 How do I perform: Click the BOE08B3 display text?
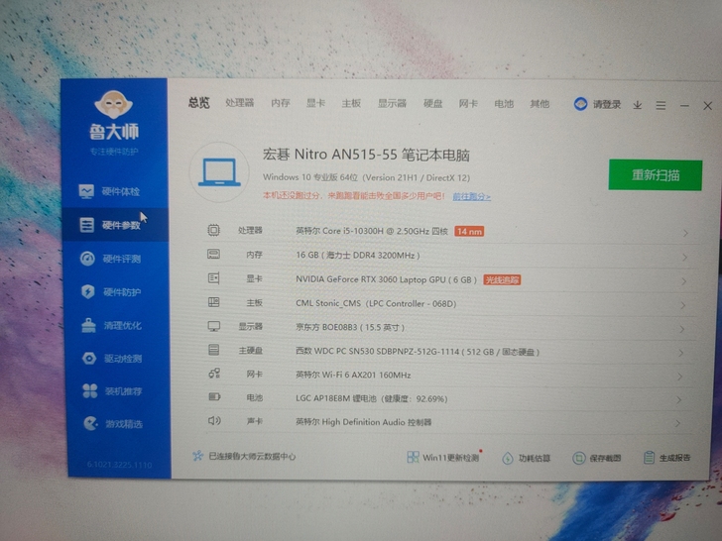click(350, 327)
